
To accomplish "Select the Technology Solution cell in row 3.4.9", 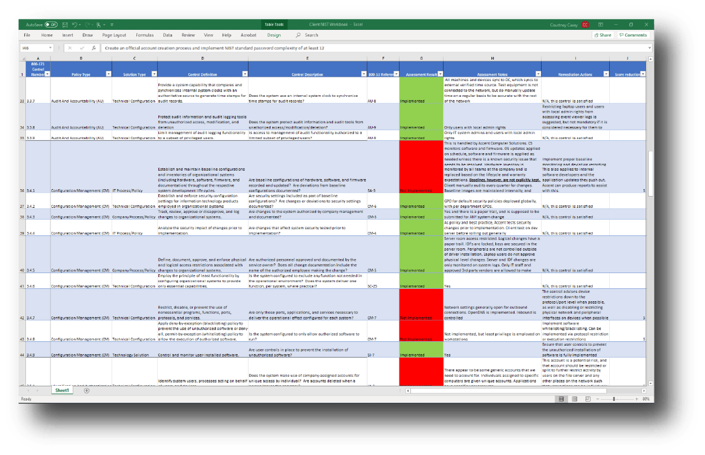I will coord(135,350).
